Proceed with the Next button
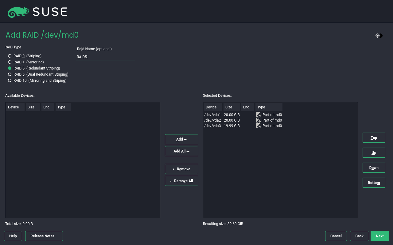Viewport: 393px width, 245px height. [379, 236]
